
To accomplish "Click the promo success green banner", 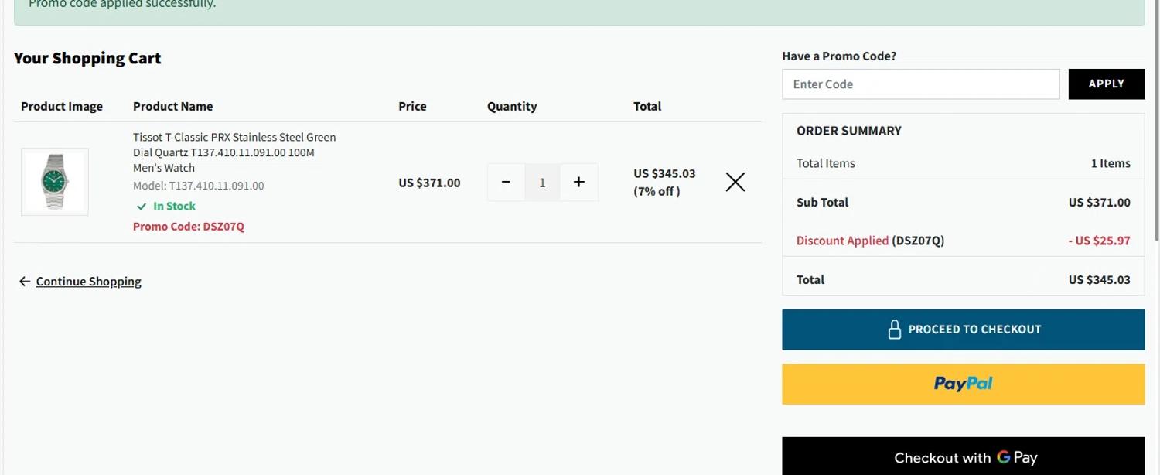I will coord(579,9).
